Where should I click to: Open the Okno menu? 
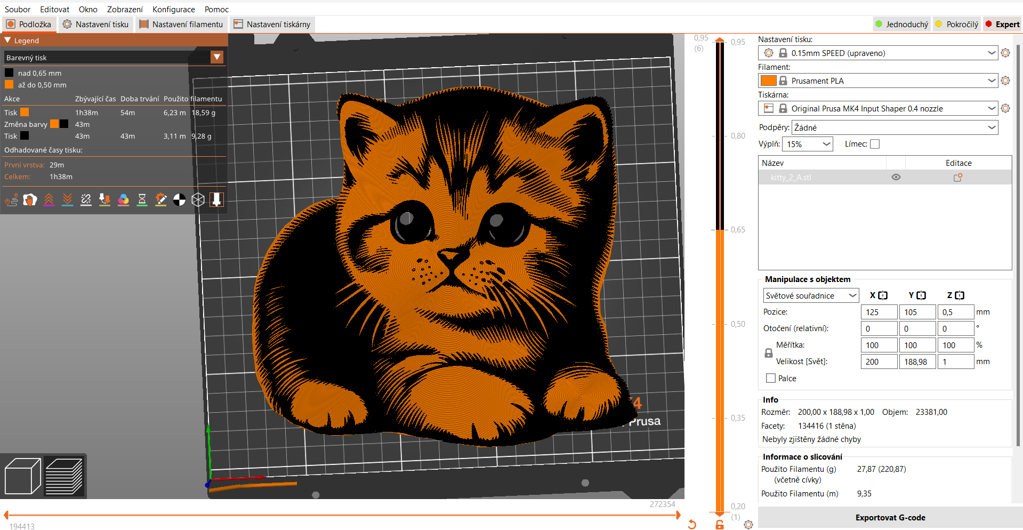pyautogui.click(x=88, y=9)
